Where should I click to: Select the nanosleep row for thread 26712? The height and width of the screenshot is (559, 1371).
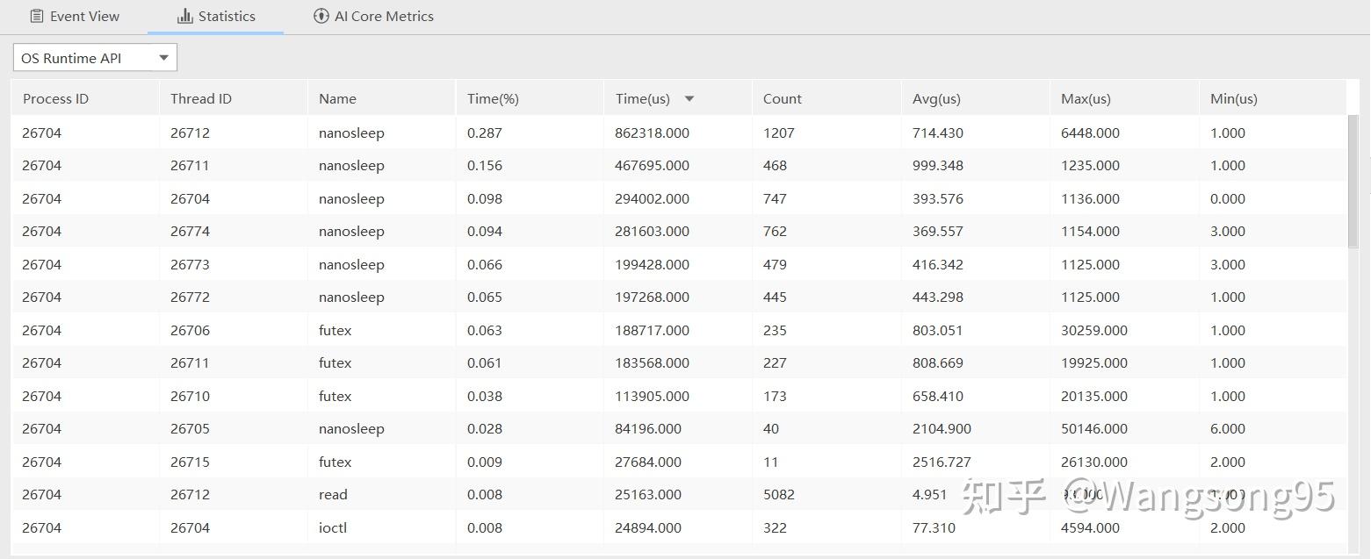click(351, 133)
